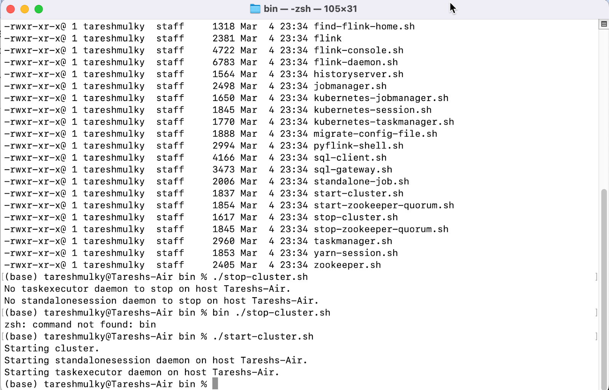
Task: Click the terminal vertical scrollbar thumb
Action: click(604, 289)
